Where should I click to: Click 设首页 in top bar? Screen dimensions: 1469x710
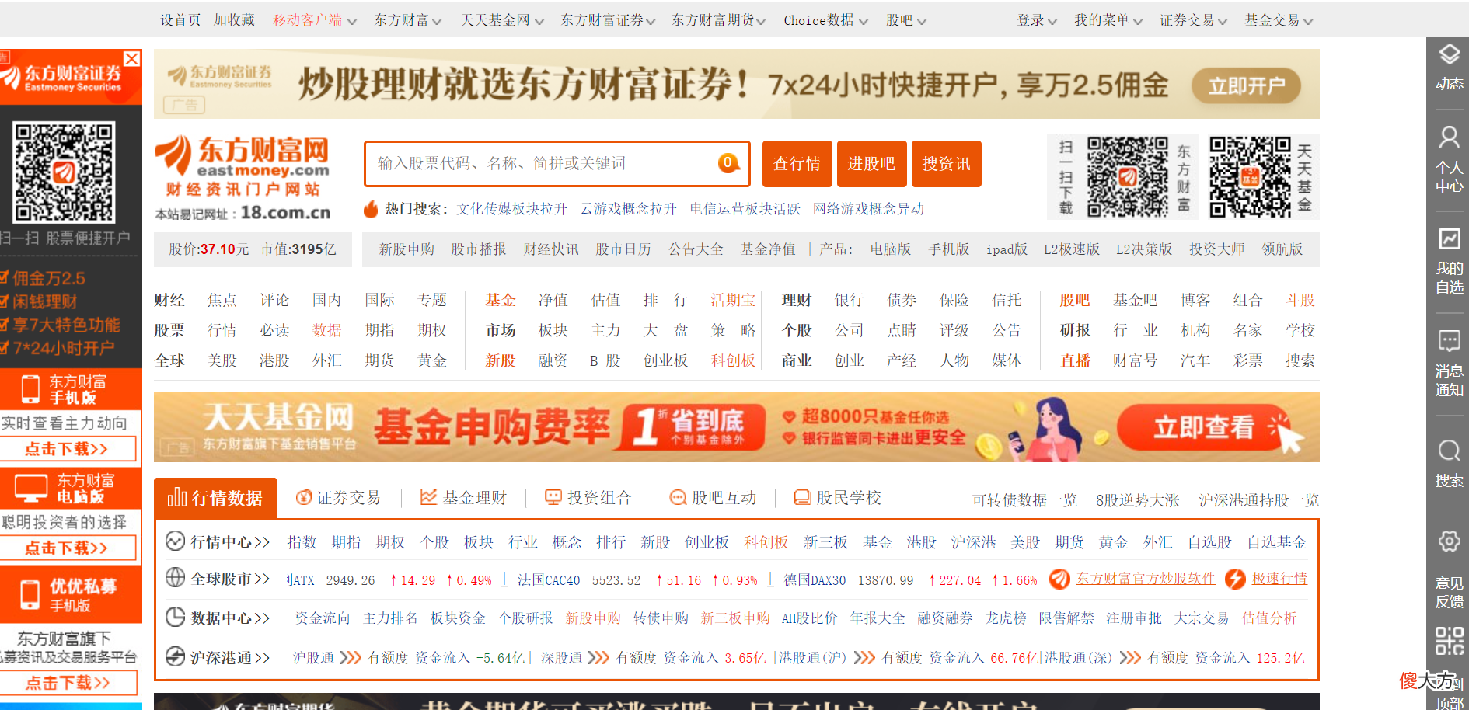(180, 20)
